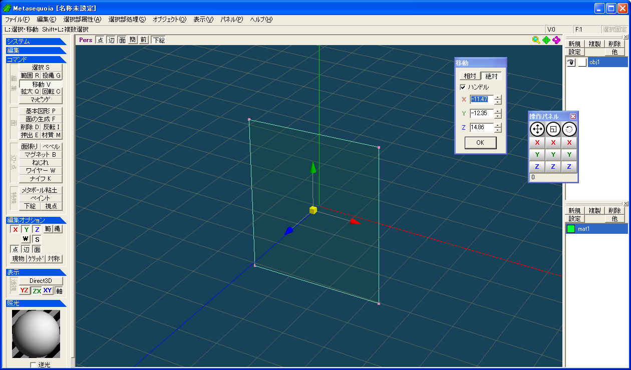The image size is (631, 370).
Task: Click the rotate icon in 操作パネル
Action: (x=569, y=129)
